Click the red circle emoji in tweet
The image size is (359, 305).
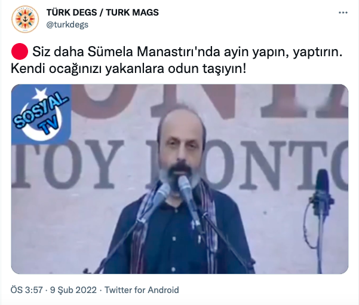coord(20,51)
